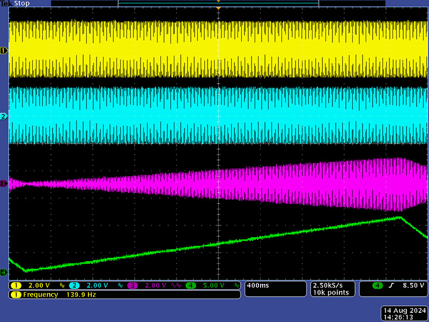The width and height of the screenshot is (429, 322).
Task: Click the yellow channel 1 badge in the readout bar
Action: (16, 286)
